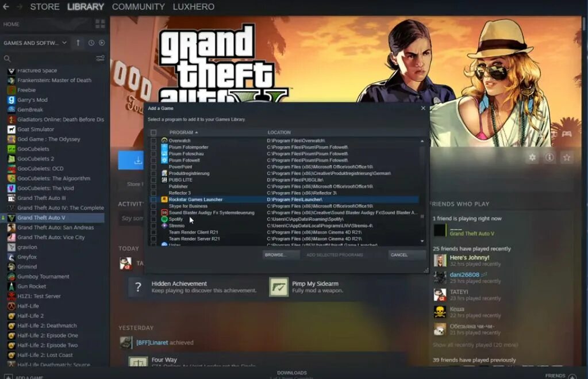Toggle the select-all programs checkbox
Screen dimensions: 588x379
coord(153,132)
